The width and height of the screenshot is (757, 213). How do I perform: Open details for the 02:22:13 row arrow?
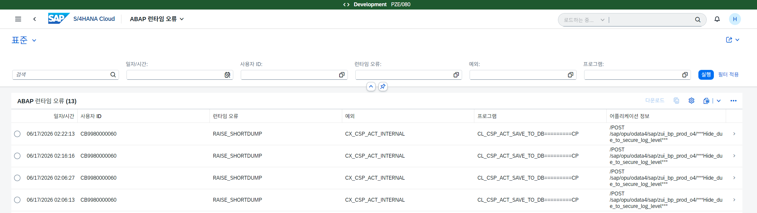[x=734, y=134]
